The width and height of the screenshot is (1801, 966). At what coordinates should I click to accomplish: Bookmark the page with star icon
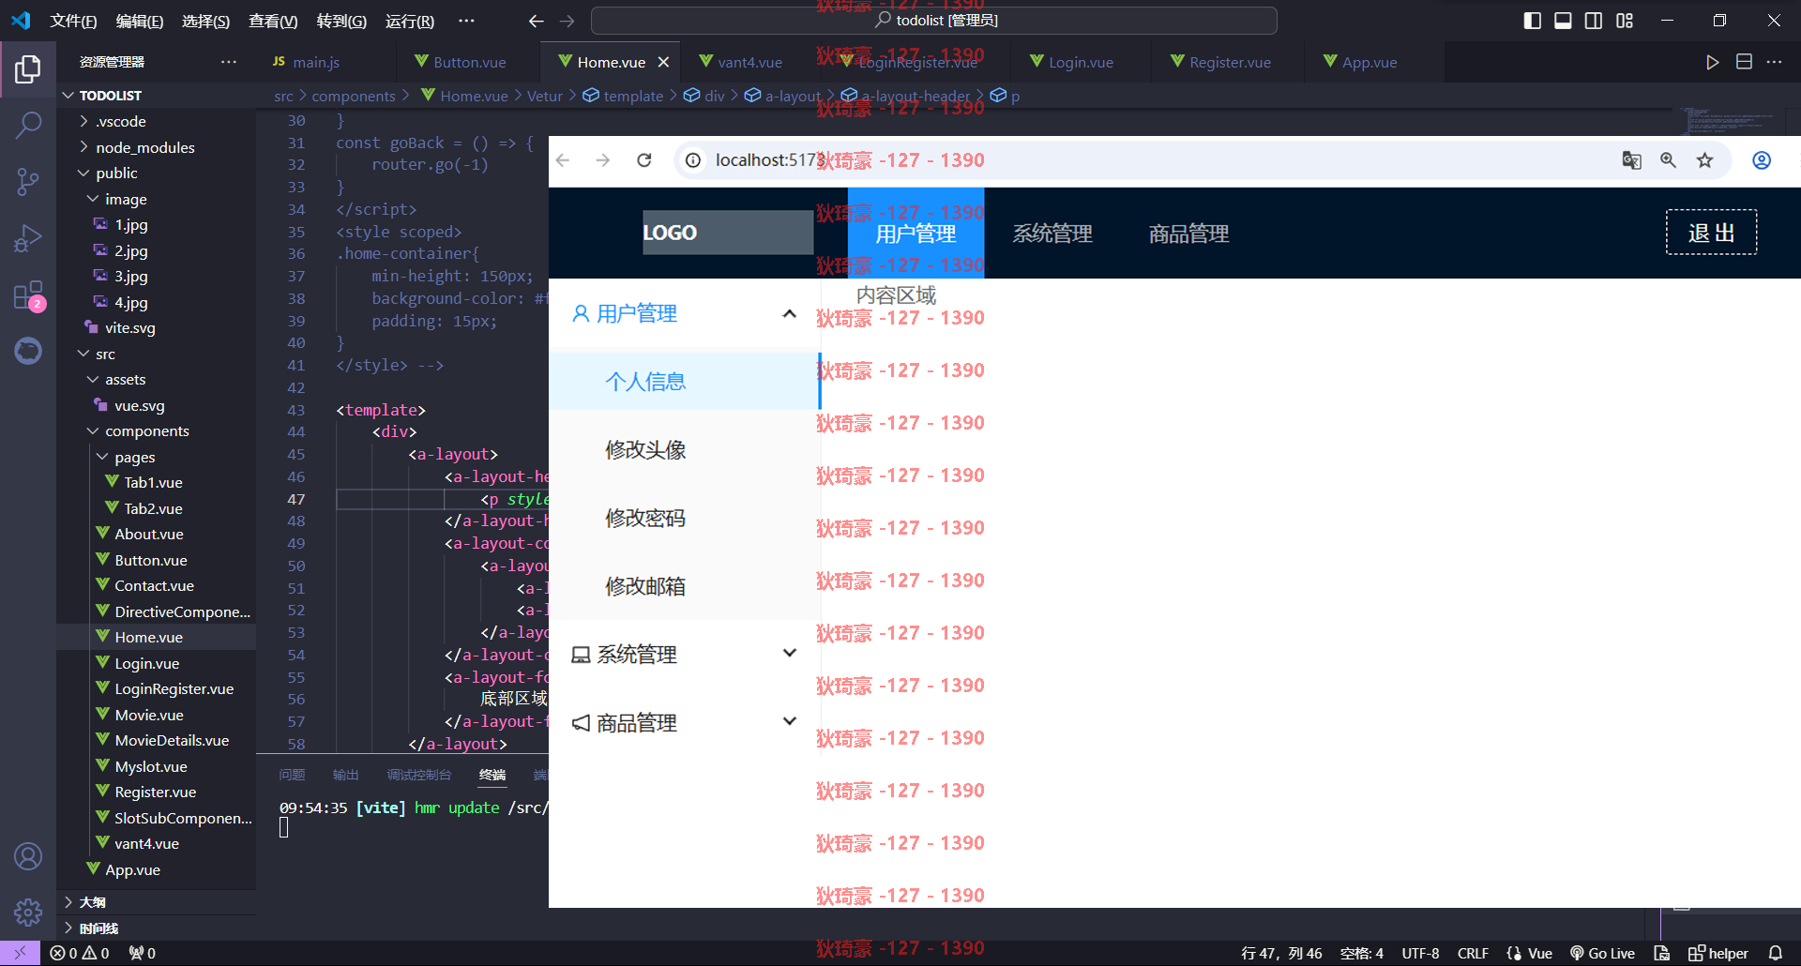coord(1704,160)
